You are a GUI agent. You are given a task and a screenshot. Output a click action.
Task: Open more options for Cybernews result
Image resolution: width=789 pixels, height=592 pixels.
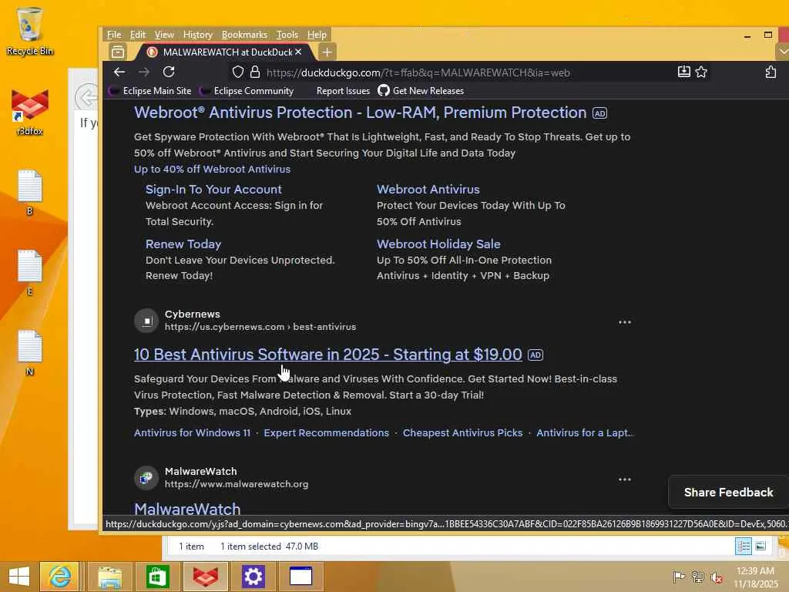(624, 322)
